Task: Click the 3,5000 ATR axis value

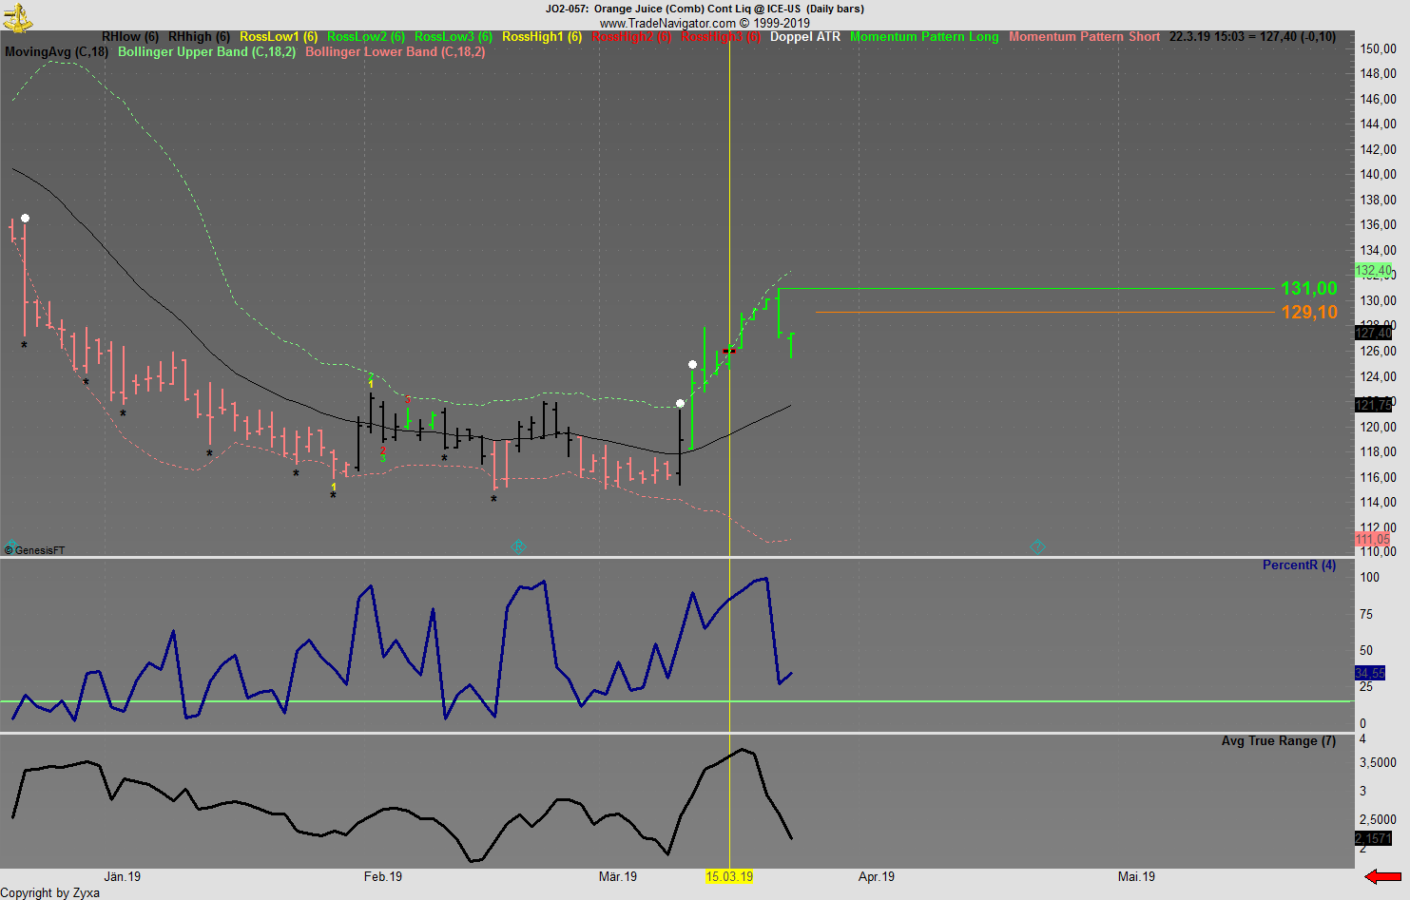Action: (x=1379, y=762)
